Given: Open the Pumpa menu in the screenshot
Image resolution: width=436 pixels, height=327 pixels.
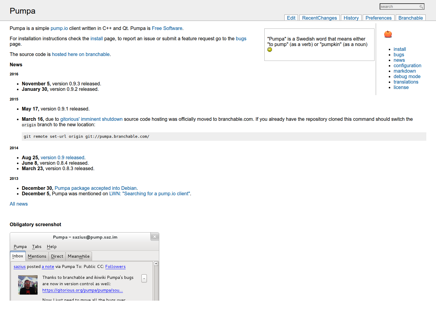Looking at the screenshot, I should coord(20,246).
